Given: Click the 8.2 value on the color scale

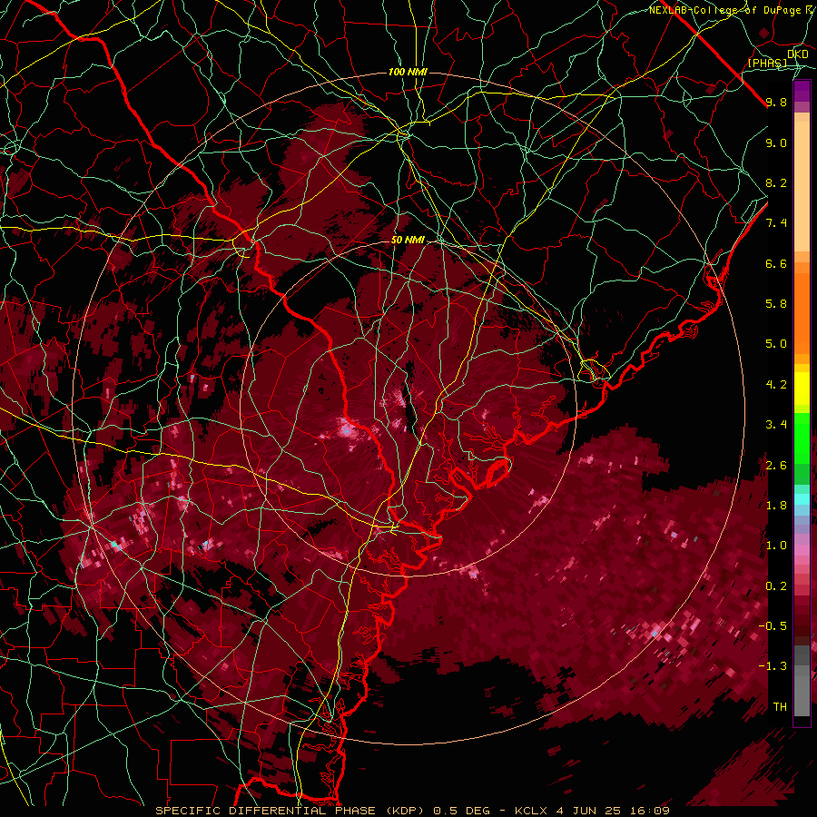Looking at the screenshot, I should click(x=776, y=182).
